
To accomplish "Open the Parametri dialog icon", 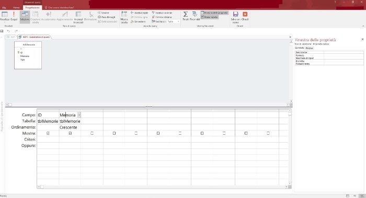I will tap(195, 16).
